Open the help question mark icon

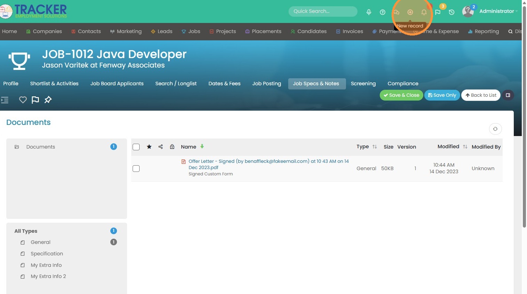[x=383, y=12]
